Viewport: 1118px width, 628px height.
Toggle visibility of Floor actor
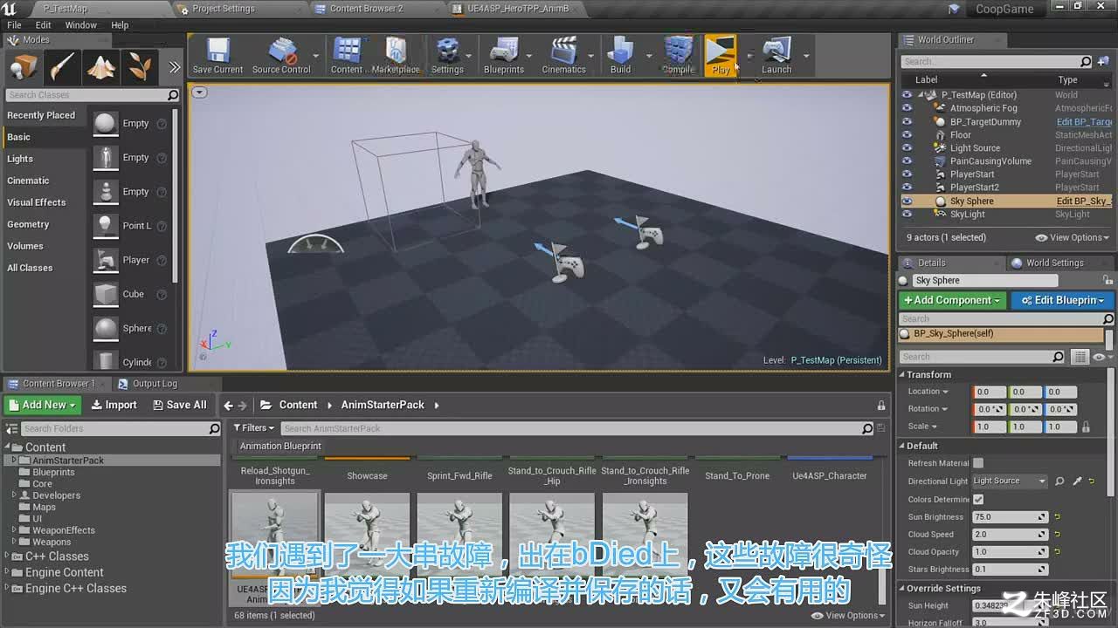tap(907, 134)
